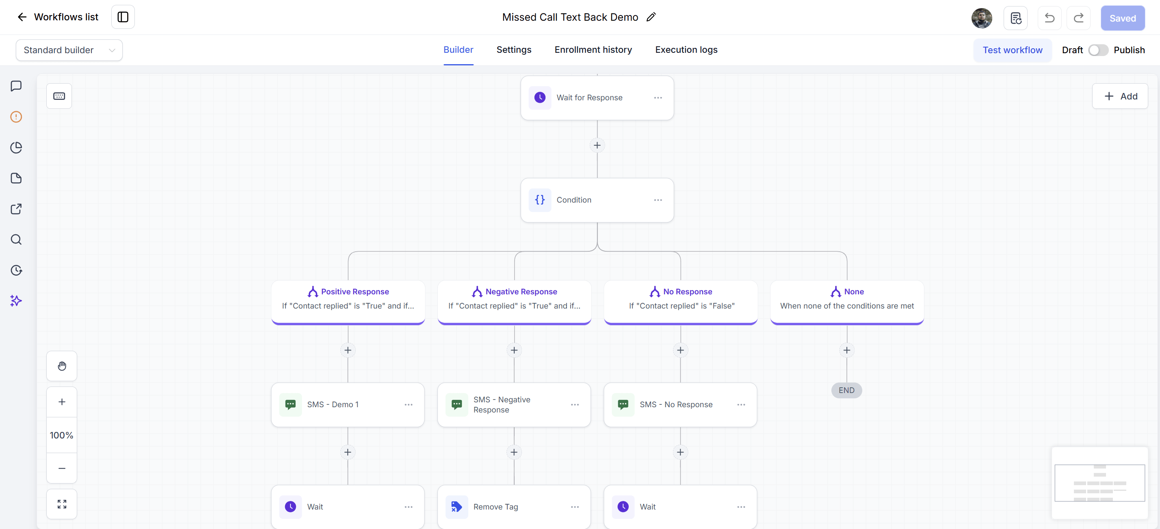Image resolution: width=1160 pixels, height=529 pixels.
Task: Select the SMS - Demo 1 node
Action: pos(348,405)
